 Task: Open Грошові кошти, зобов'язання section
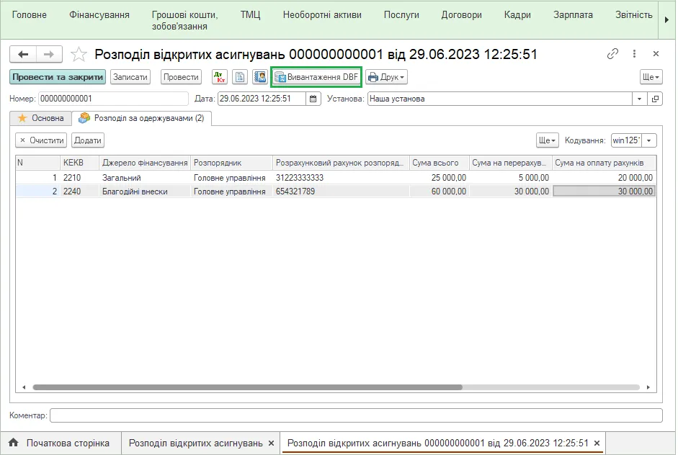point(184,20)
